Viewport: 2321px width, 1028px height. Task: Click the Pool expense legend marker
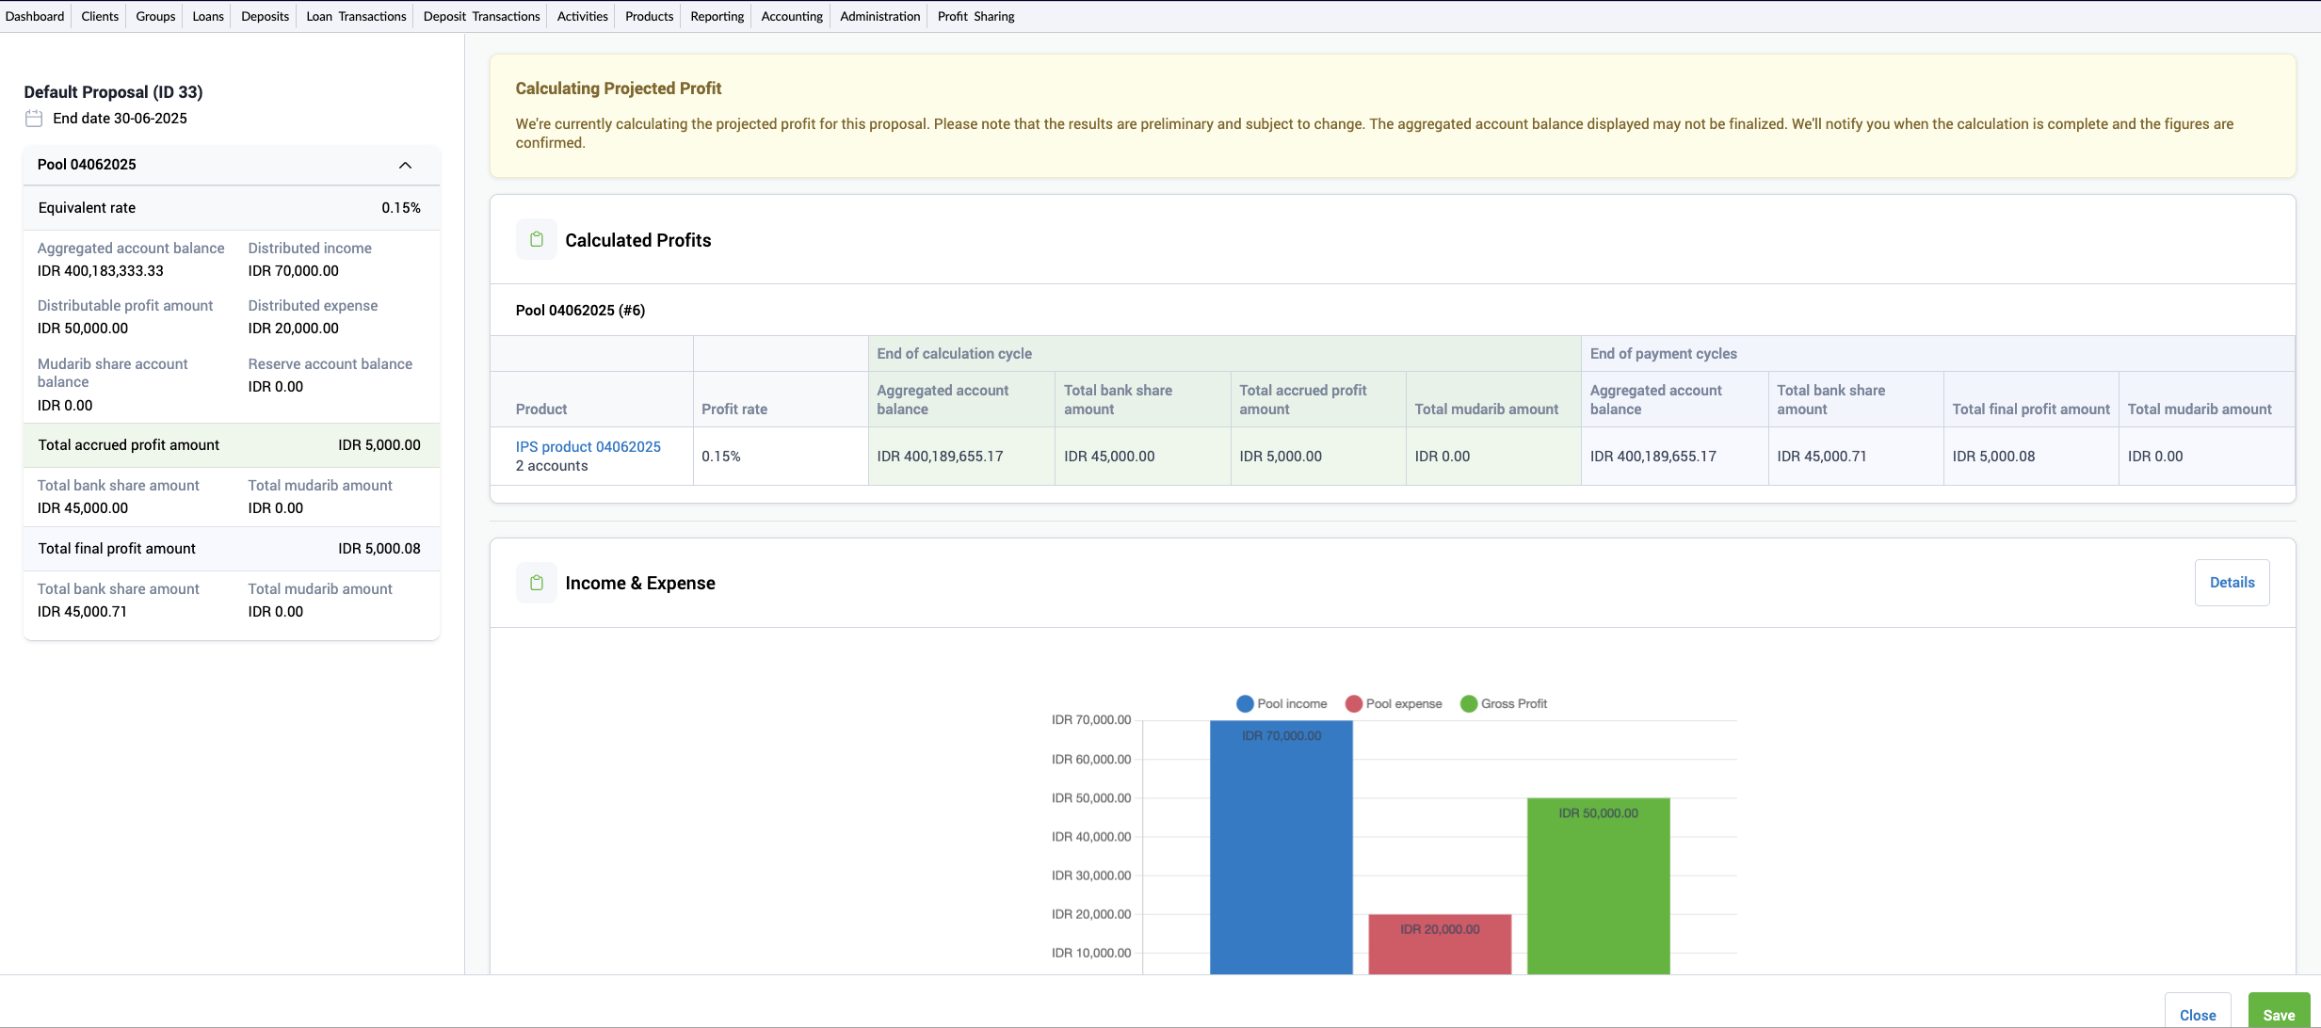(1354, 703)
